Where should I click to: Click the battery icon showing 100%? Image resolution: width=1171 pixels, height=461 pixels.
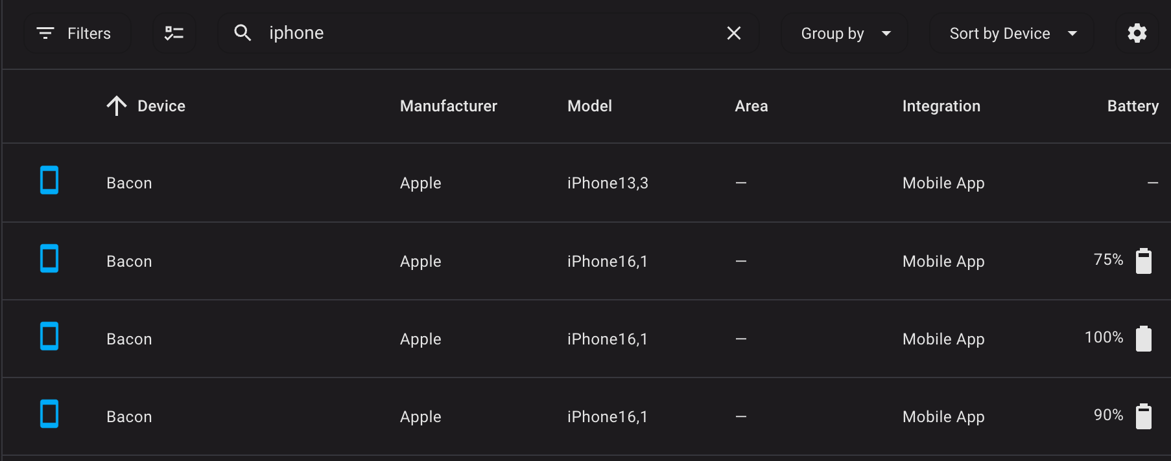pyautogui.click(x=1144, y=337)
